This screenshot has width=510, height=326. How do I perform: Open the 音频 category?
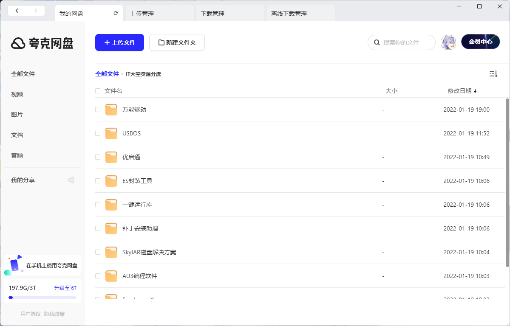coord(17,155)
